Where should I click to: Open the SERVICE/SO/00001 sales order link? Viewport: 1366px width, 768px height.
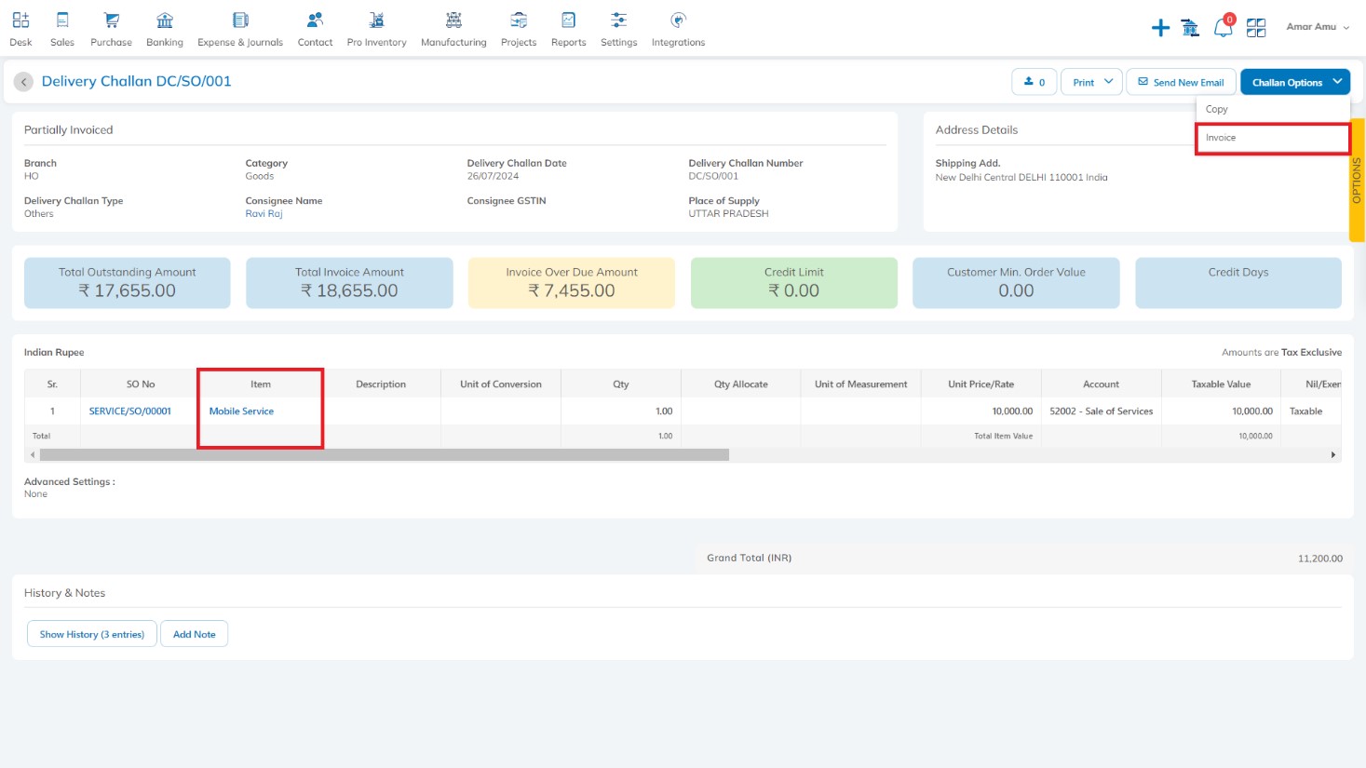pos(130,411)
